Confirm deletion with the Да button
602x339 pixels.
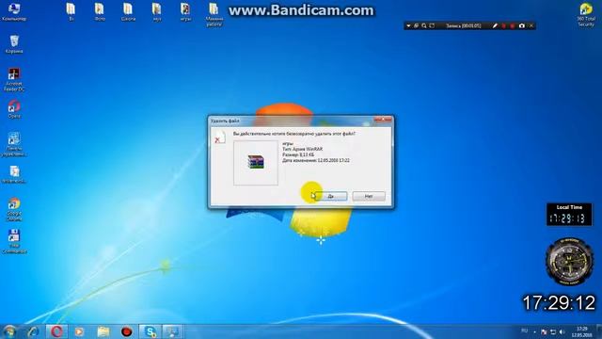tap(331, 196)
